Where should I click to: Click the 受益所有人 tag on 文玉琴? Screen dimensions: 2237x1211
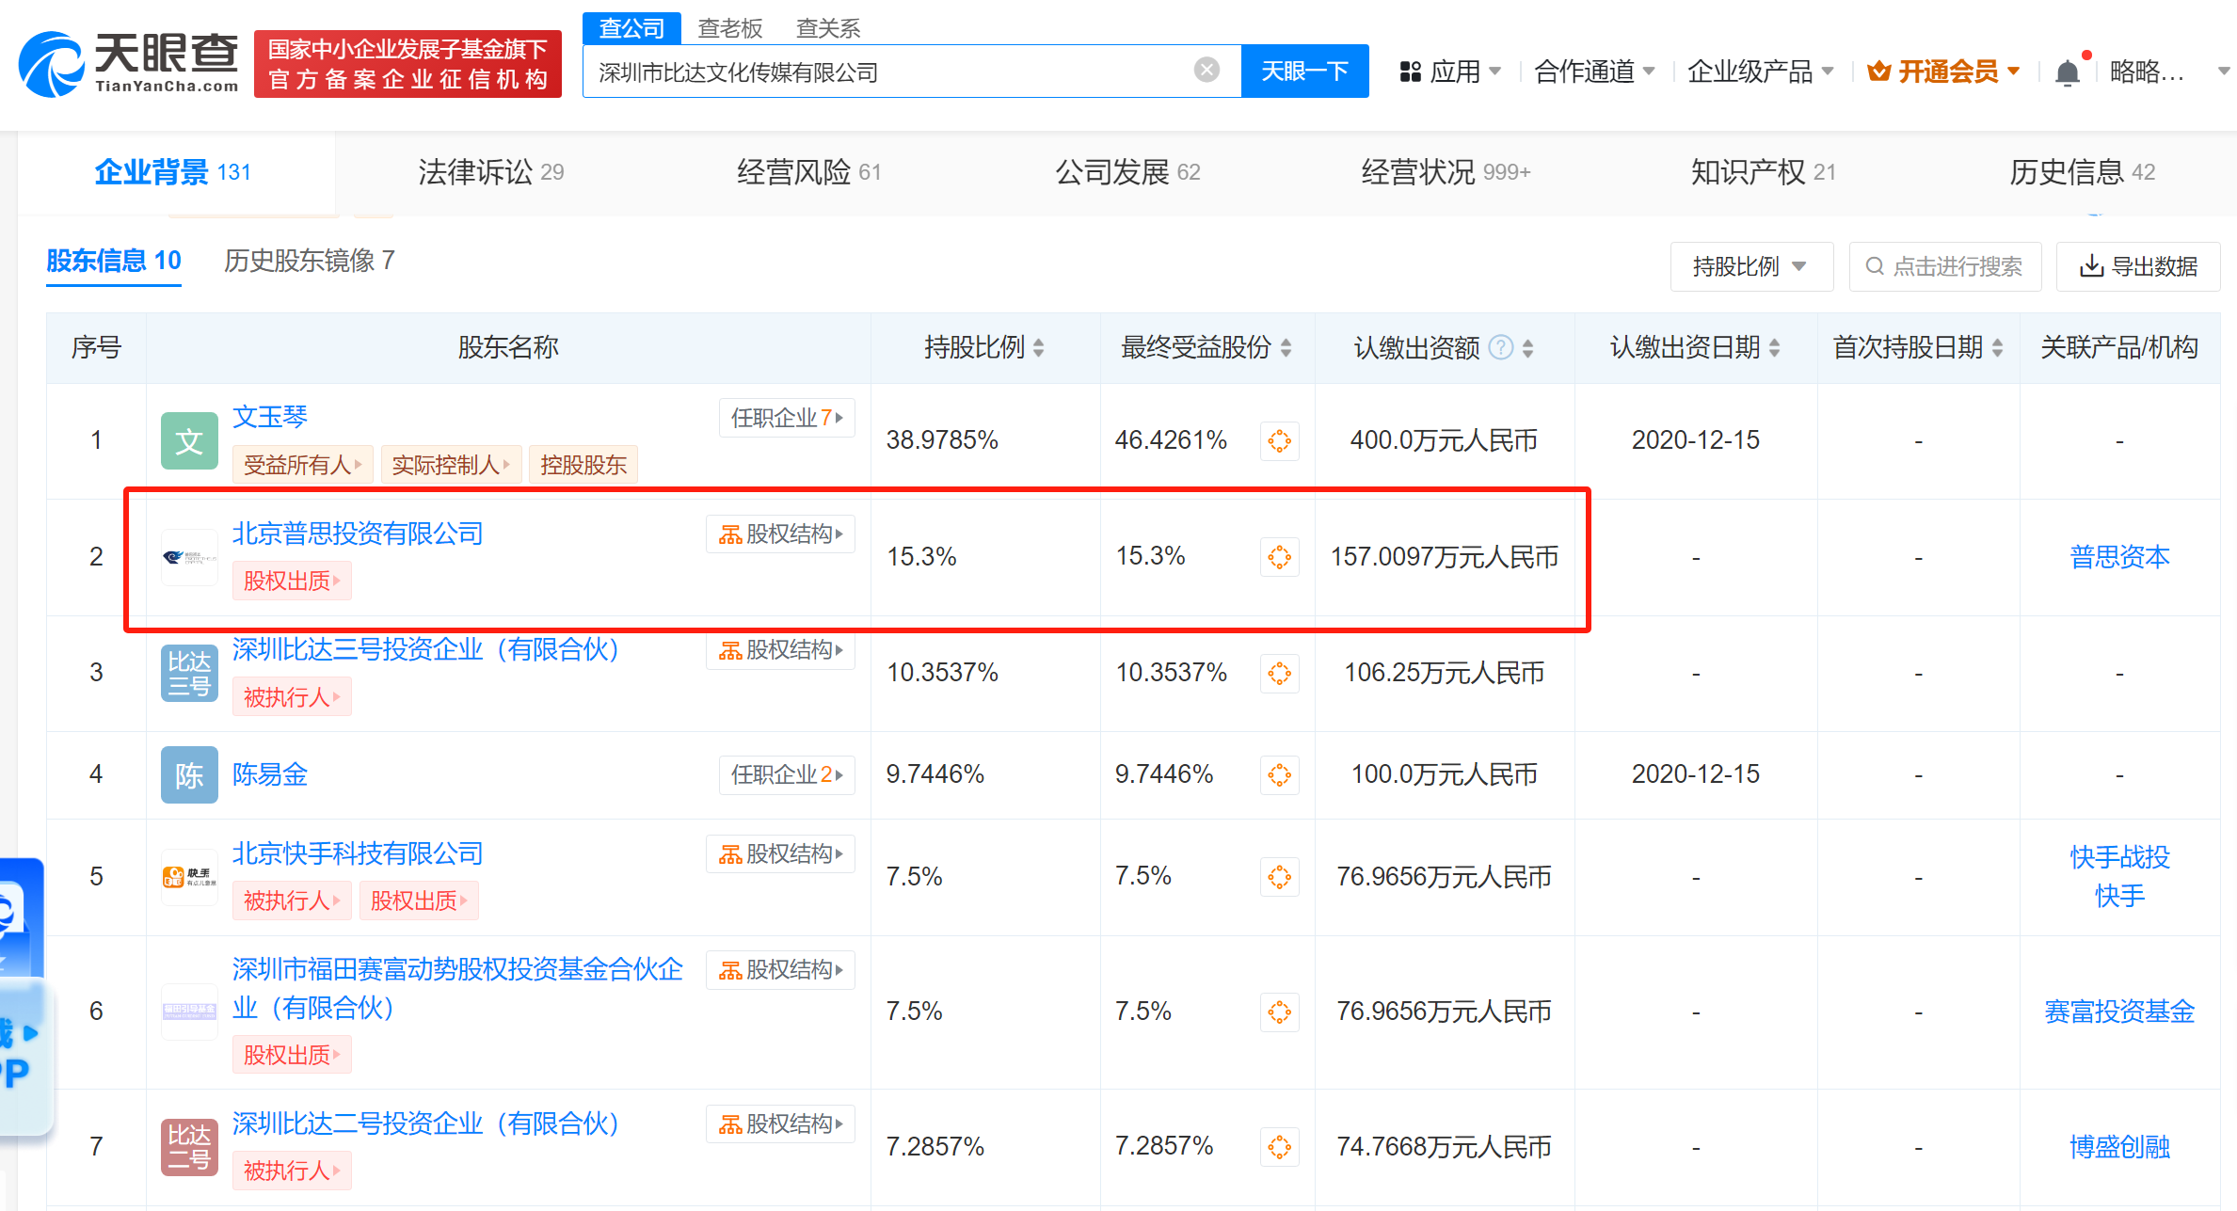(x=302, y=465)
